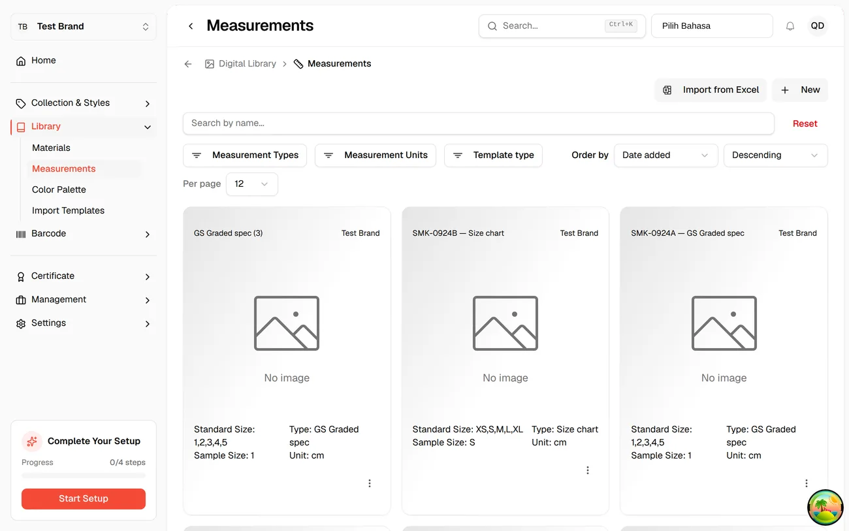
Task: Select Color Palette in sidebar
Action: [59, 190]
